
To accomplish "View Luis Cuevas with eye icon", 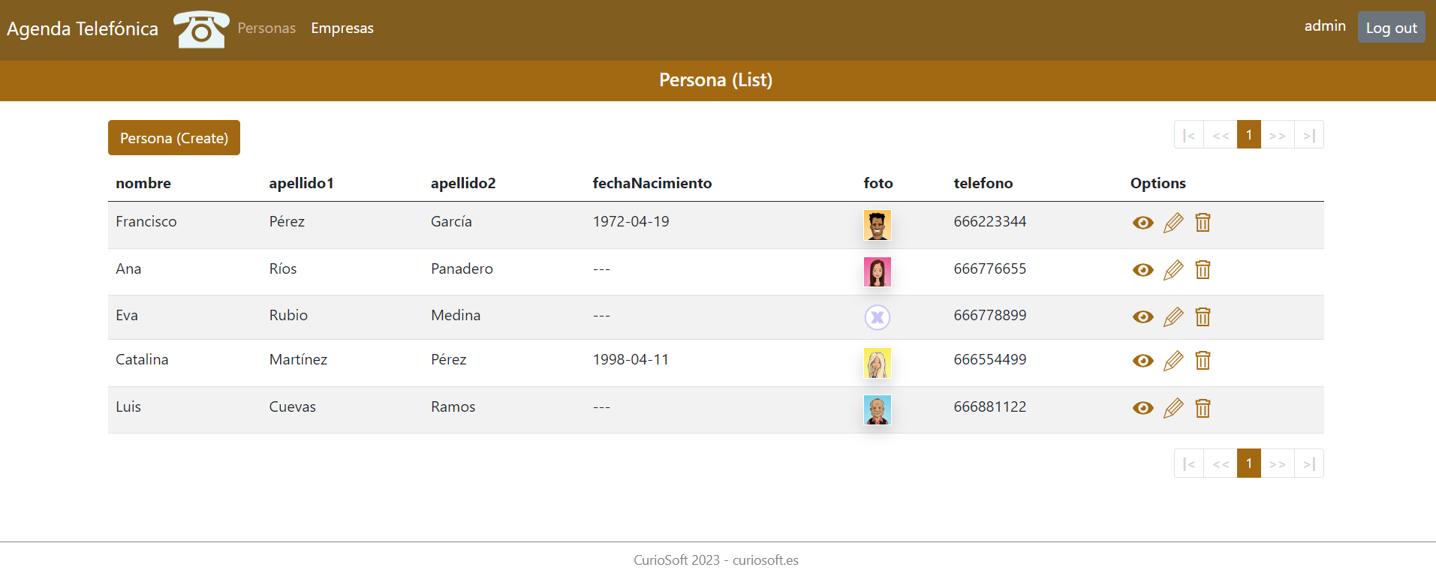I will click(1142, 408).
